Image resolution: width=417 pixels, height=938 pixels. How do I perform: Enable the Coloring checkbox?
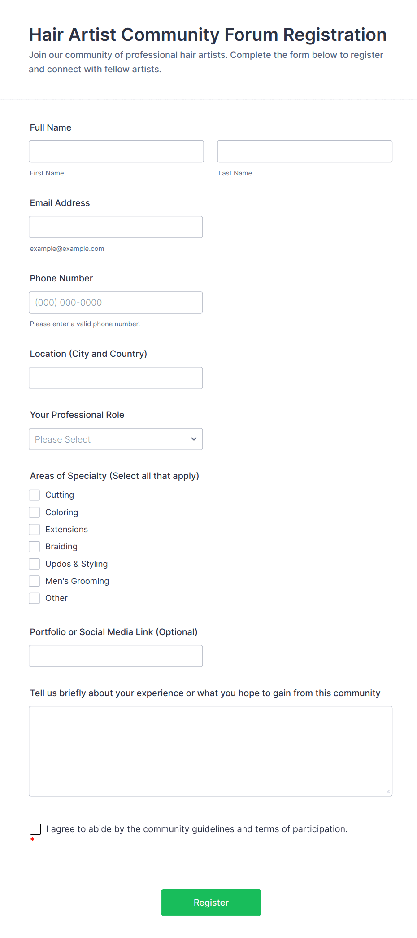pos(35,512)
